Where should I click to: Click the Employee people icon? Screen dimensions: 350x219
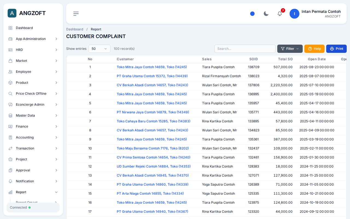(x=10, y=72)
